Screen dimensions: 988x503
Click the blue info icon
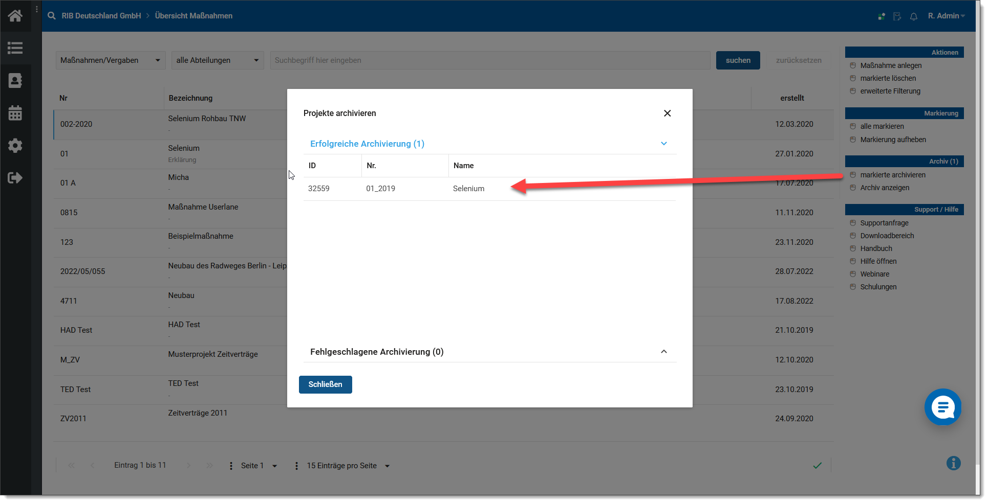tap(954, 463)
